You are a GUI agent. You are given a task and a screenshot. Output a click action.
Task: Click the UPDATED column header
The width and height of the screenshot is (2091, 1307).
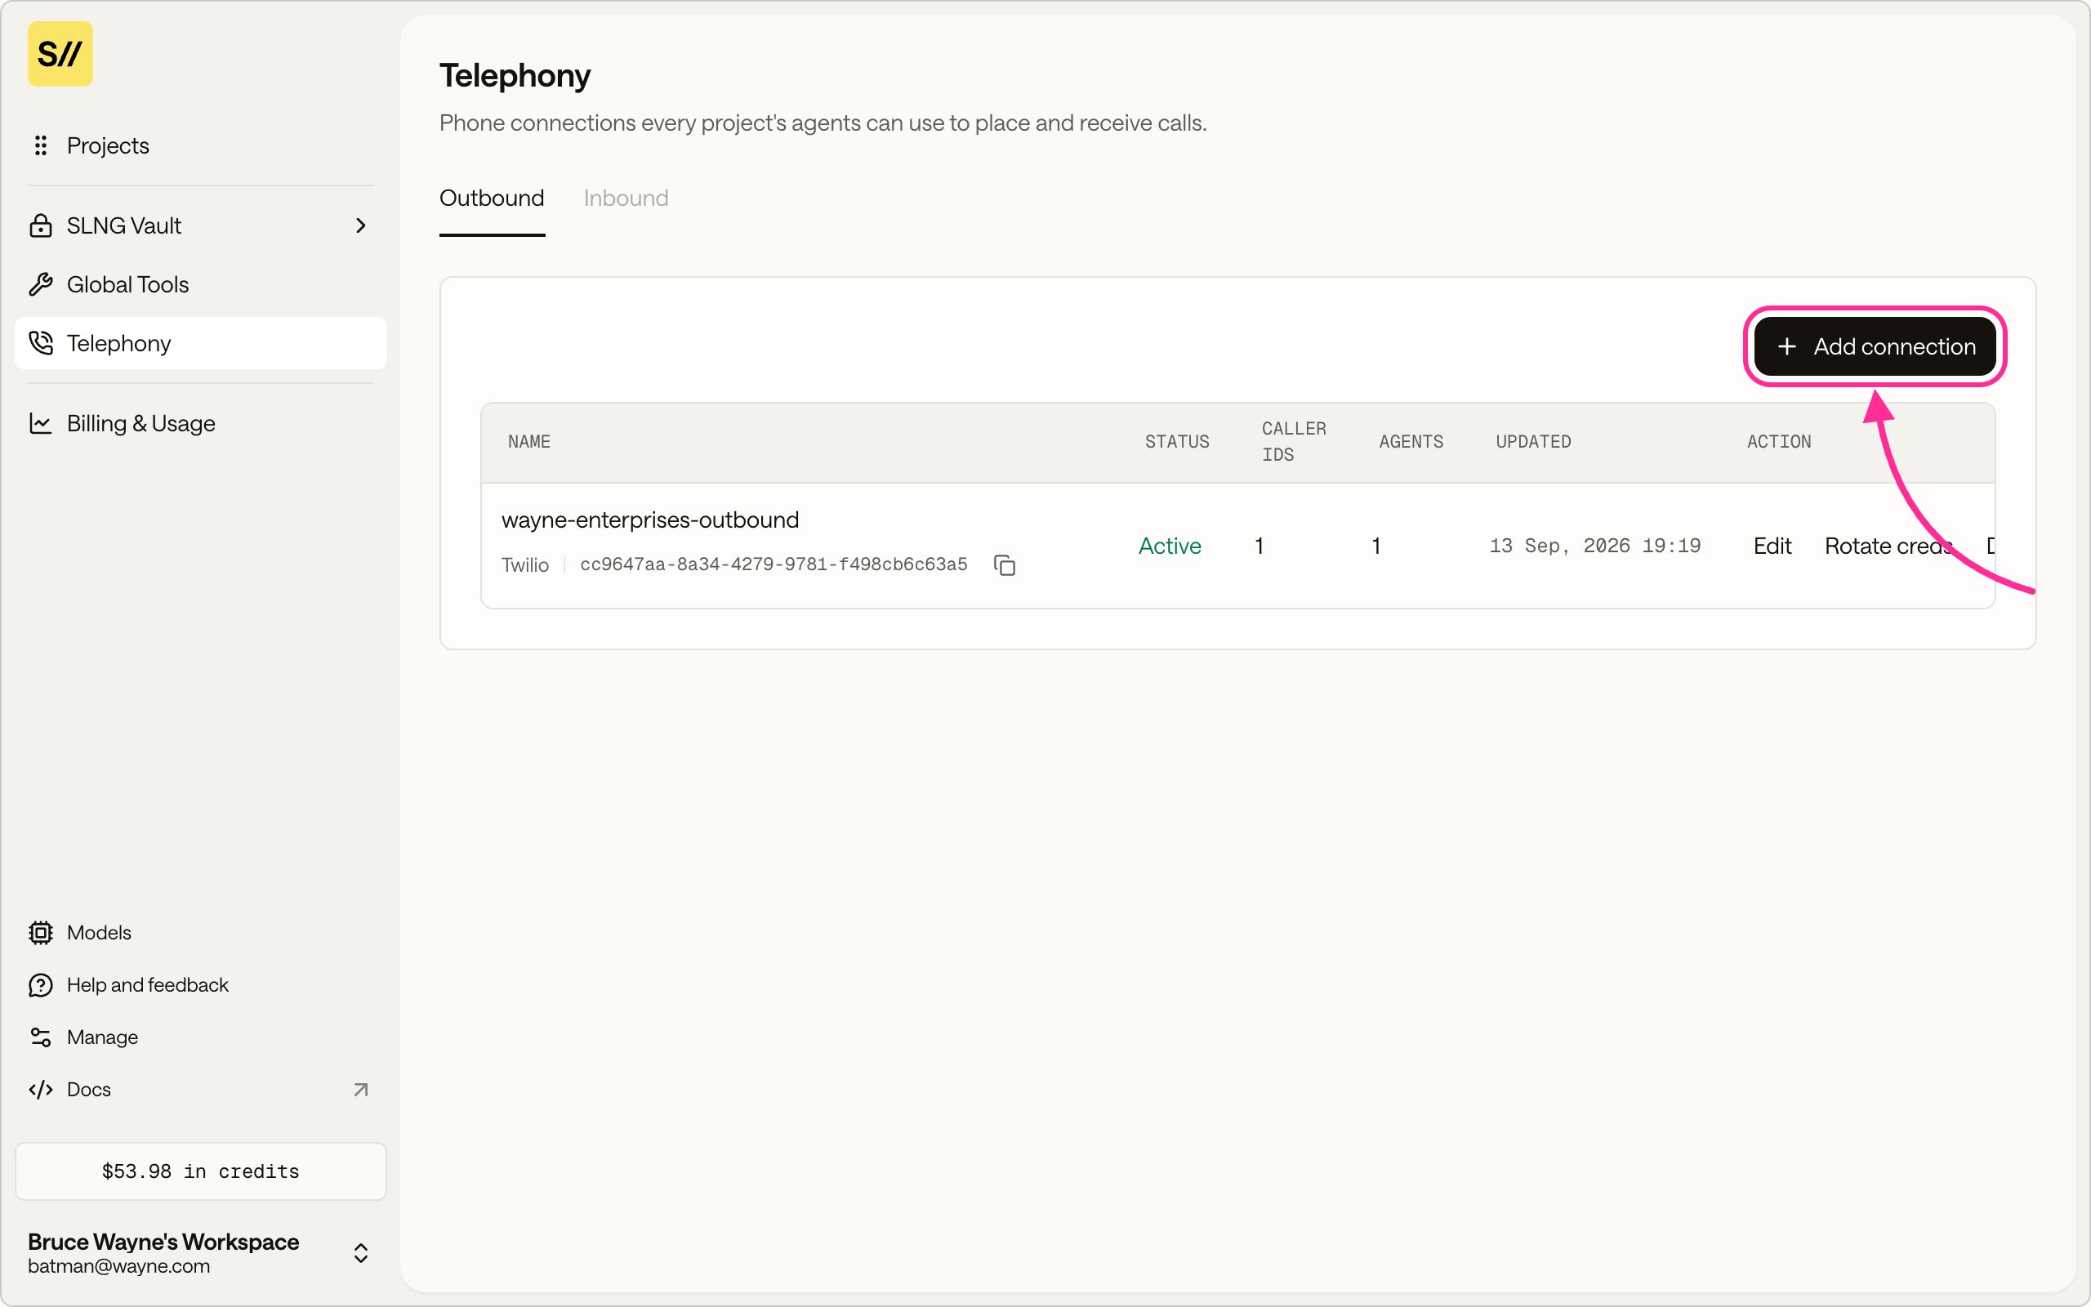pos(1533,442)
